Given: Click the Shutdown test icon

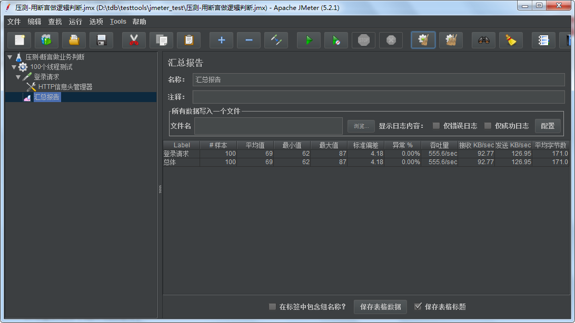Looking at the screenshot, I should [391, 40].
